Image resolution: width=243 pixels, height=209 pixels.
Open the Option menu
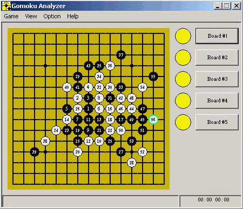click(52, 16)
